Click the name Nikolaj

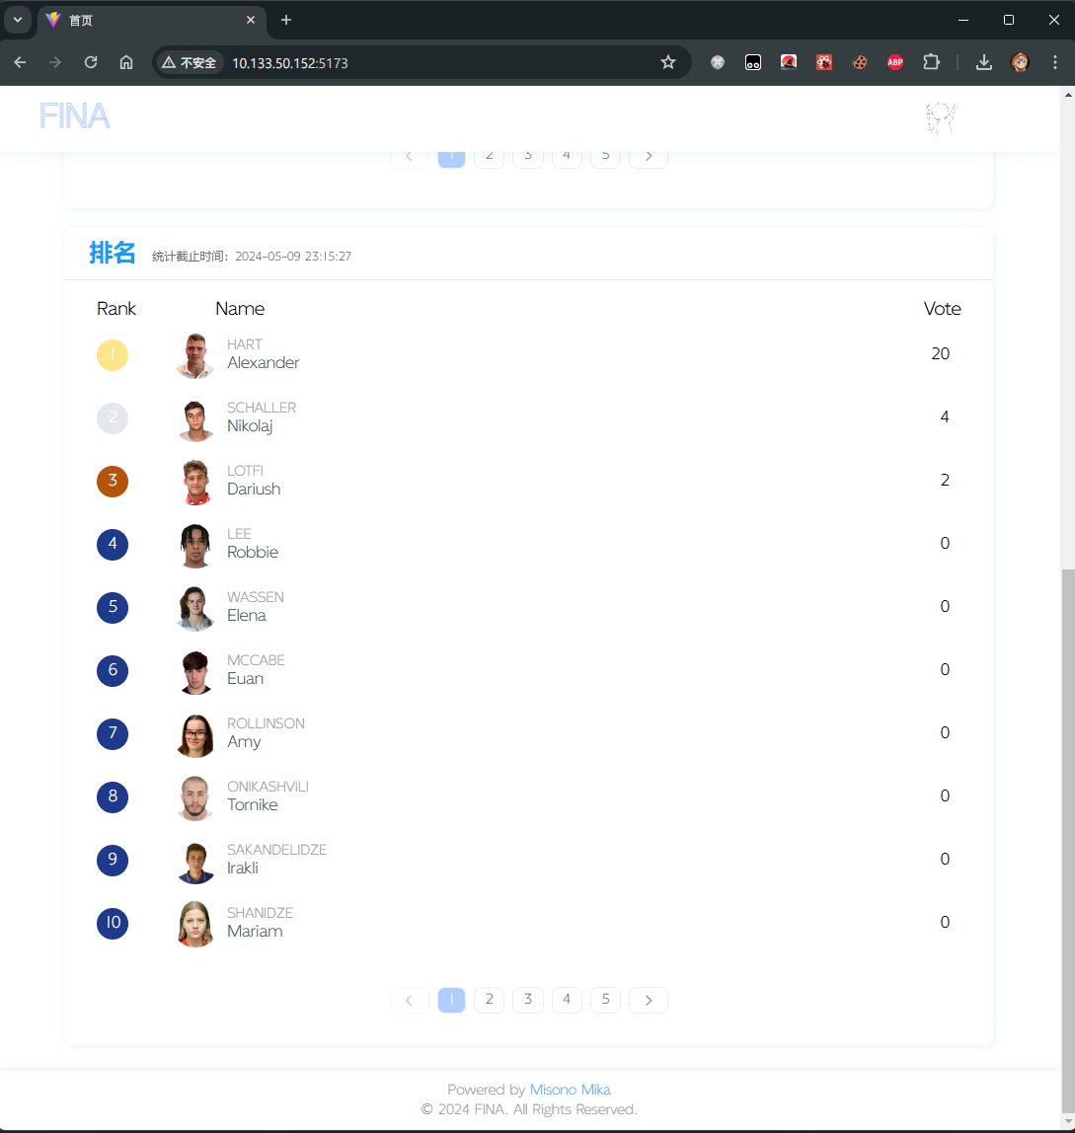(x=250, y=426)
